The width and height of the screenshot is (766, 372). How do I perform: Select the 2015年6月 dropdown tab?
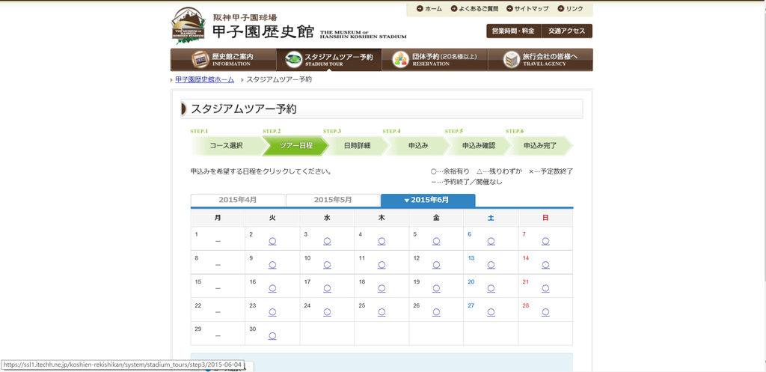tap(428, 200)
